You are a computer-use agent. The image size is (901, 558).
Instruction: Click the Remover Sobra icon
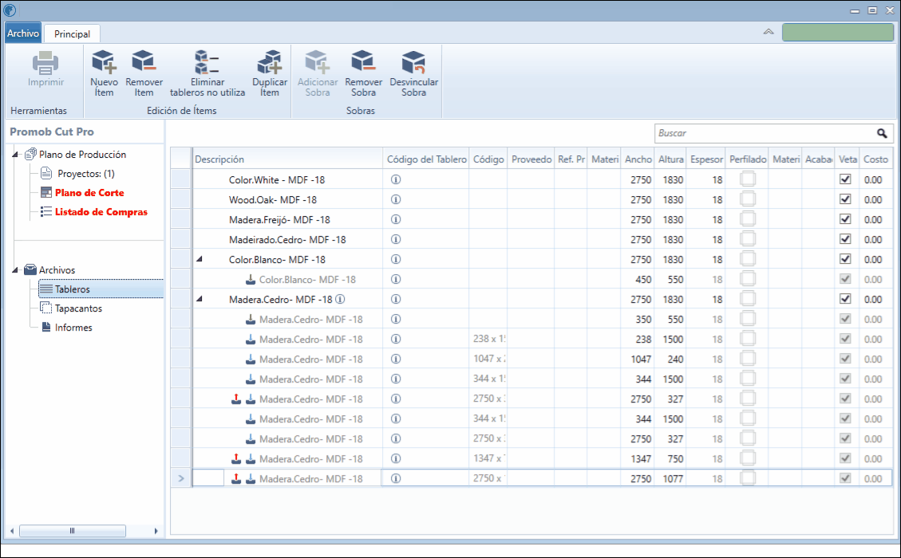363,62
